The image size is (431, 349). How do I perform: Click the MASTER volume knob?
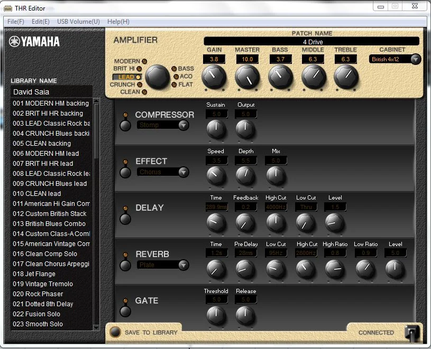pos(247,77)
